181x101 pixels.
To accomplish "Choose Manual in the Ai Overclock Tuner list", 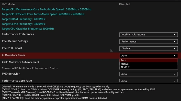I will pos(149,64).
